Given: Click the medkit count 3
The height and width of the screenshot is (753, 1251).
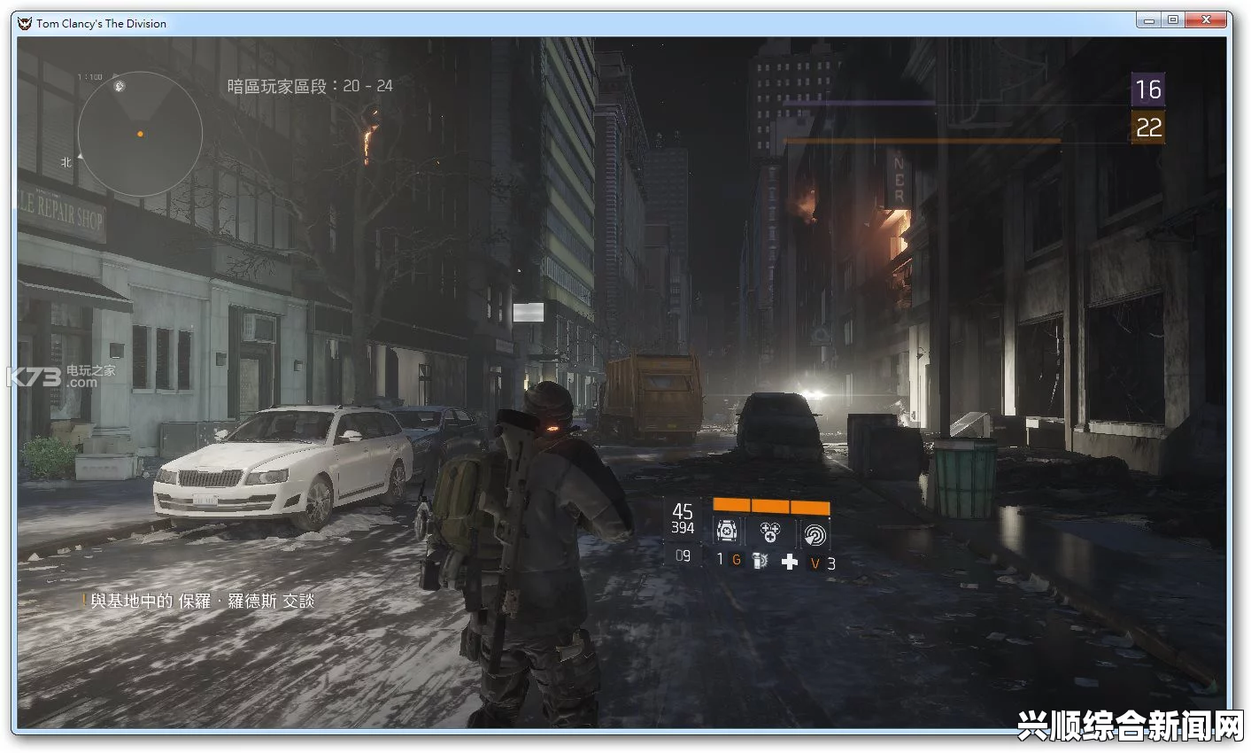Looking at the screenshot, I should [831, 563].
